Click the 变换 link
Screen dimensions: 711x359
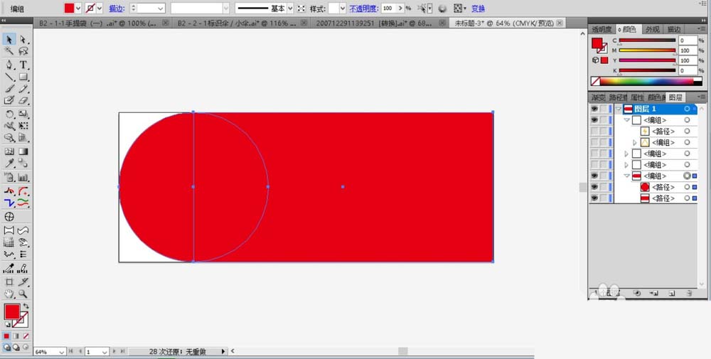point(479,9)
